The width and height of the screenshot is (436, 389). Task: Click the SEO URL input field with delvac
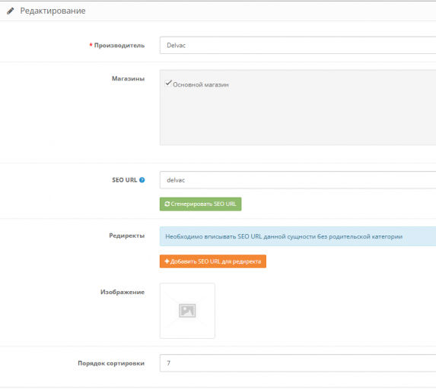click(298, 180)
